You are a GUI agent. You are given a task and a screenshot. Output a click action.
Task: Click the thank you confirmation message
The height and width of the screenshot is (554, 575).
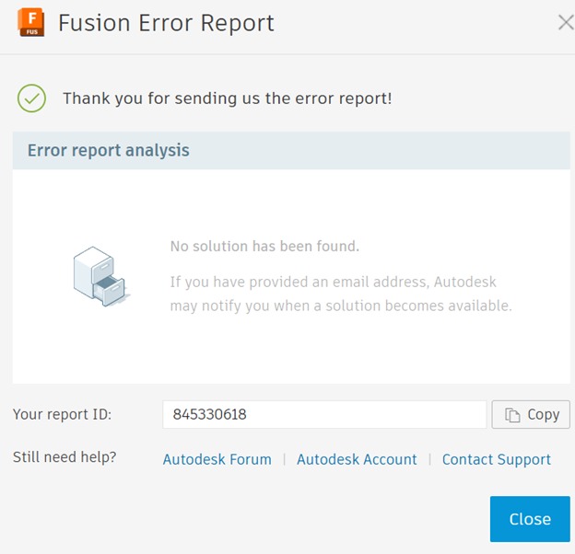click(227, 98)
